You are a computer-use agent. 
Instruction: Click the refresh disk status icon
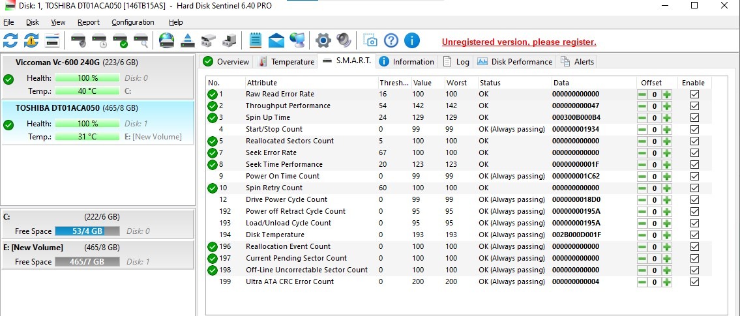point(10,40)
